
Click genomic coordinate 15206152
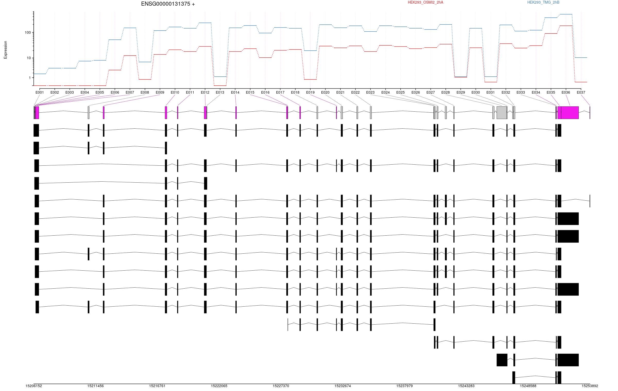pos(34,386)
